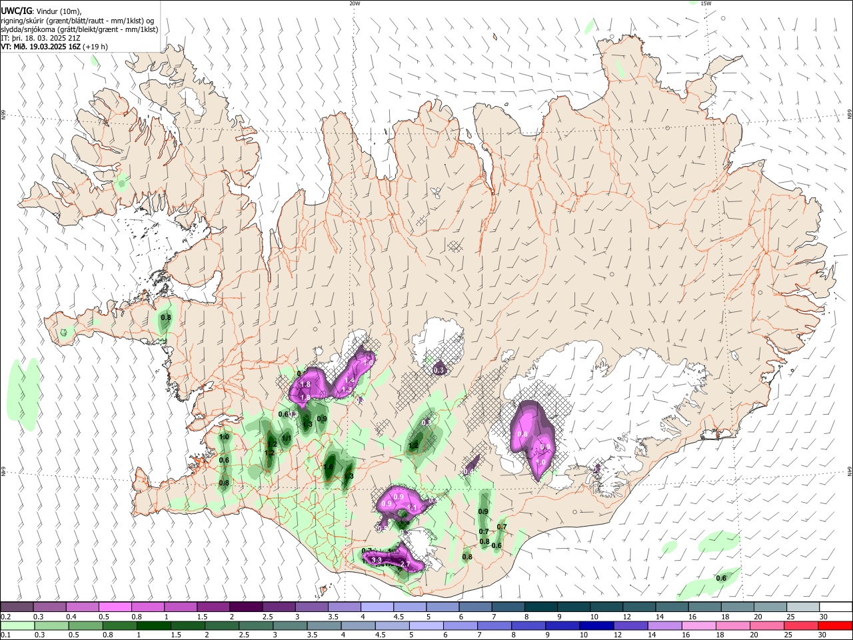Click the '66N' latitude label on the right edge
This screenshot has width=853, height=640.
tap(850, 115)
